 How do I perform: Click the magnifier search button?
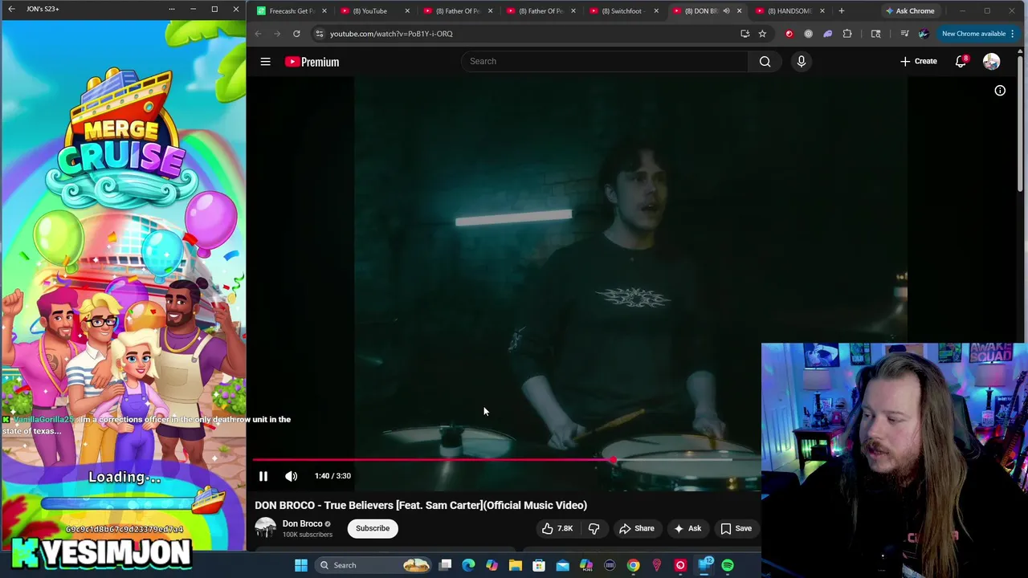[x=765, y=61]
